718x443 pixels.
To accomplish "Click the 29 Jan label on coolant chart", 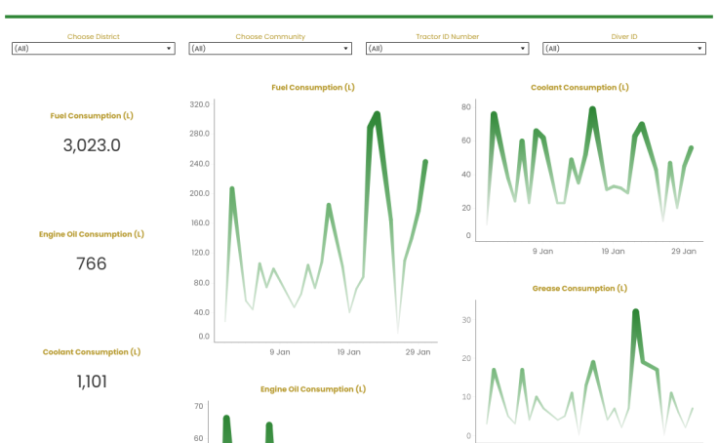I will click(x=684, y=251).
